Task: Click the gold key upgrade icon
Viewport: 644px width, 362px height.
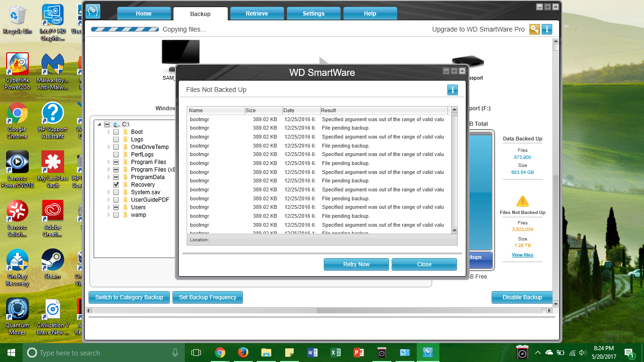Action: (535, 29)
